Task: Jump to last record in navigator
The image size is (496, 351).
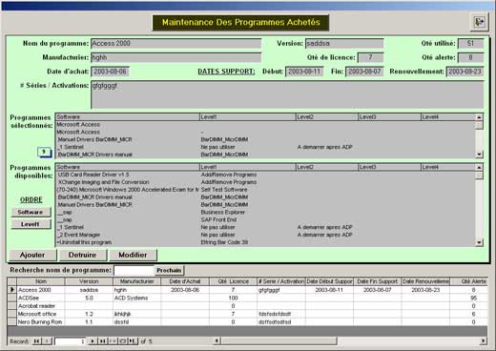Action: point(102,341)
